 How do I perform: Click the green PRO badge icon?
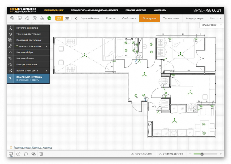click(49, 18)
